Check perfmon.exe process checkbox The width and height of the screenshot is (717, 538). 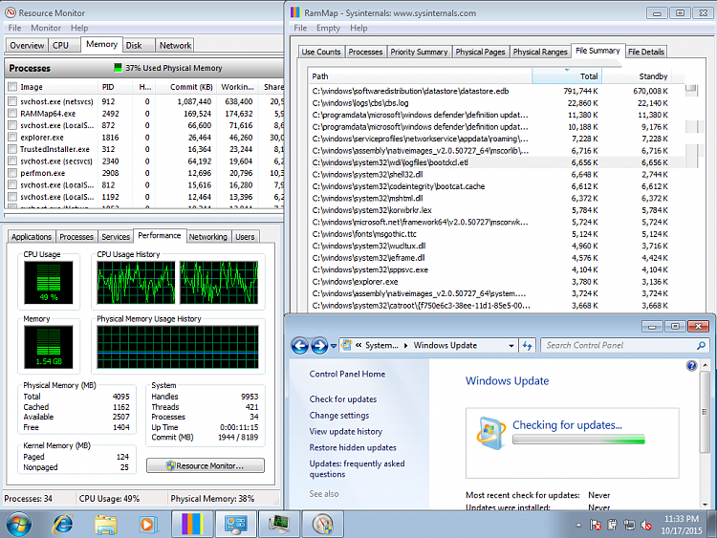click(x=12, y=173)
